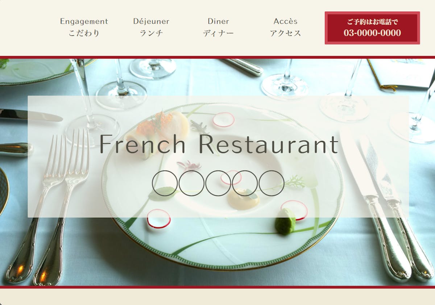
Task: Click the first circle under the title
Action: click(x=165, y=183)
